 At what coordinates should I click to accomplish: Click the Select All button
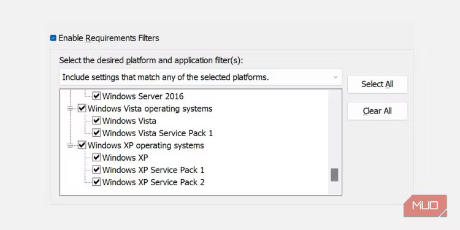(377, 84)
